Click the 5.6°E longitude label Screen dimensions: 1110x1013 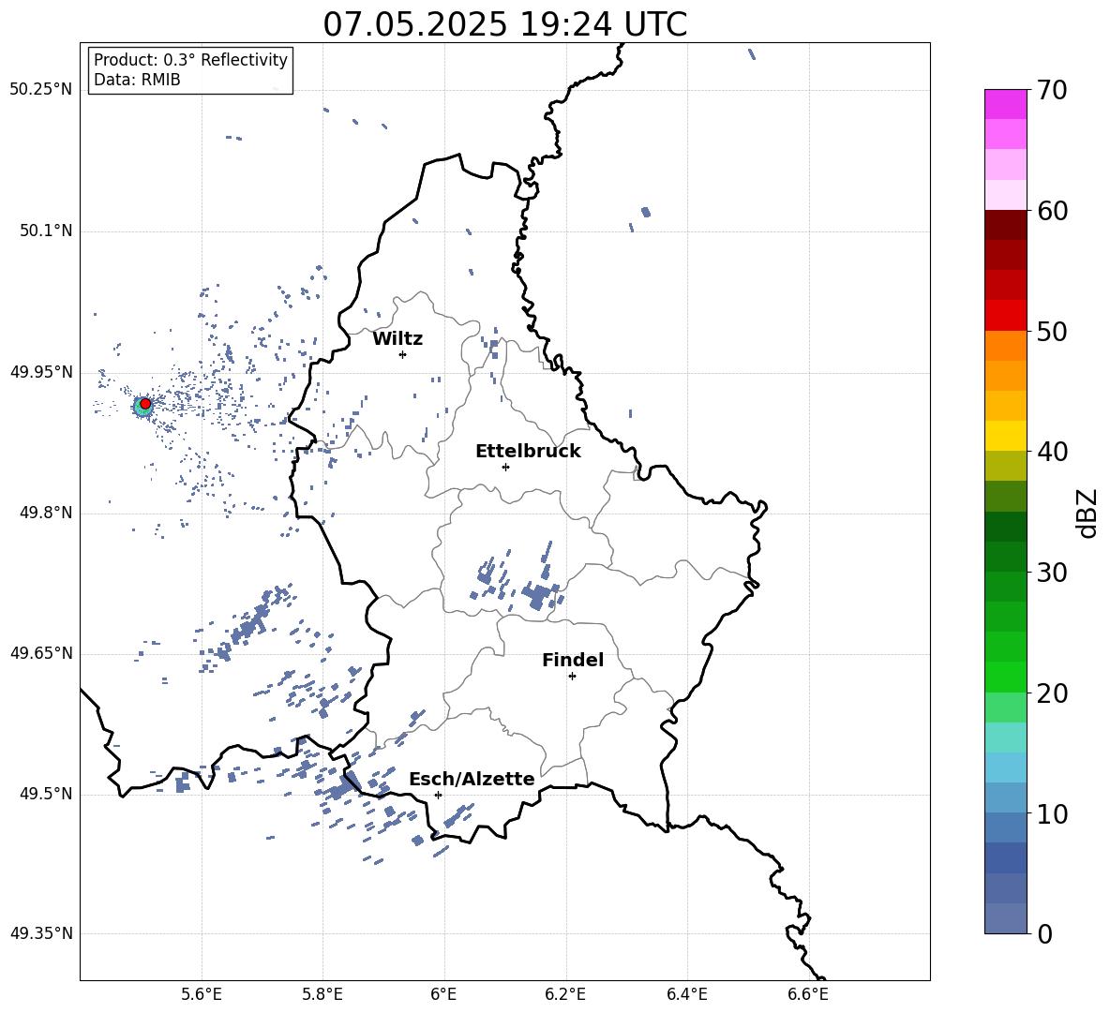pos(202,994)
